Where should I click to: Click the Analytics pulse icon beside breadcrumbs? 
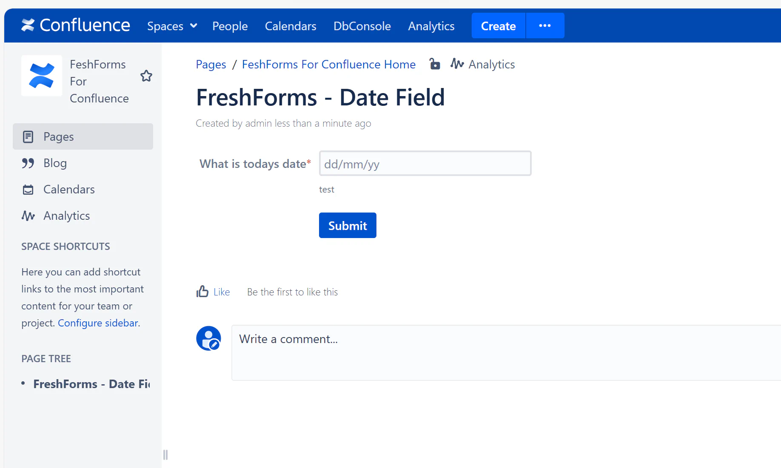[x=457, y=64]
